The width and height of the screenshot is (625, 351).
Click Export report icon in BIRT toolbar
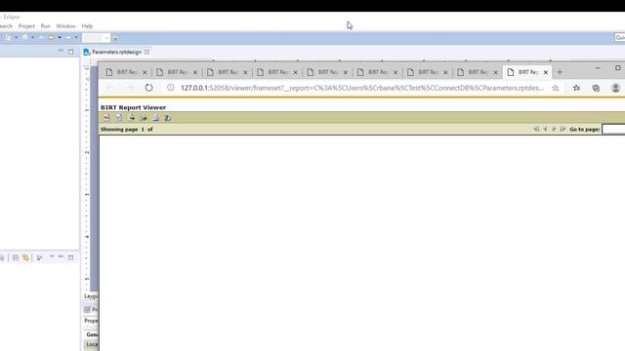(x=144, y=118)
